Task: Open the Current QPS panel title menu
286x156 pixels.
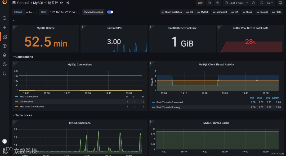Action: coord(114,28)
